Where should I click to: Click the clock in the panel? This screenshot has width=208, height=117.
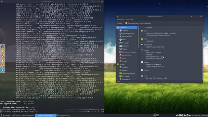coord(200,115)
